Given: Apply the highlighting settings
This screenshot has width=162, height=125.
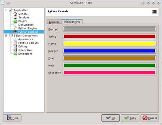Looking at the screenshot, I should pos(130,118).
